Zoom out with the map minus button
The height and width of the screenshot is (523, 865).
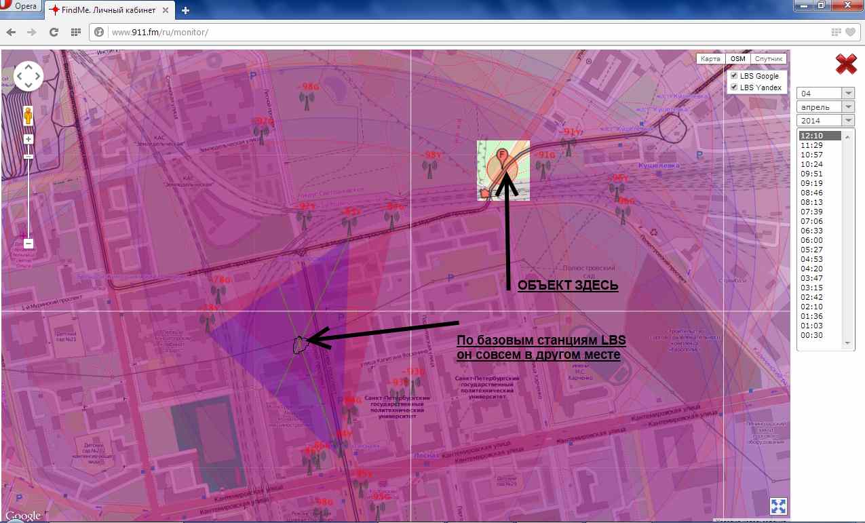[x=28, y=244]
